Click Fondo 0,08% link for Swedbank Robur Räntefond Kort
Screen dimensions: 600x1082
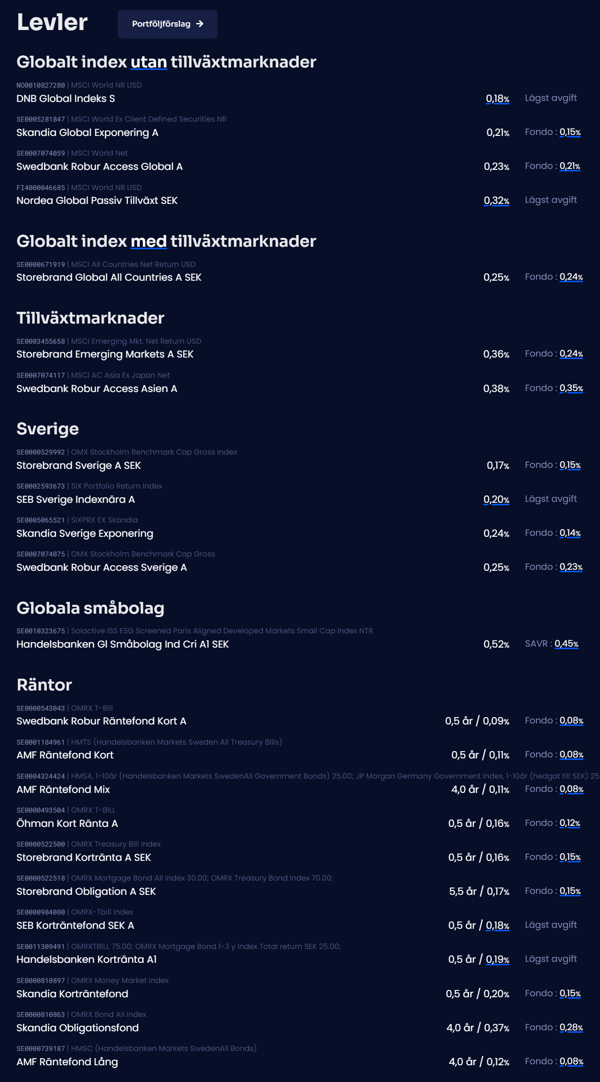pos(571,721)
